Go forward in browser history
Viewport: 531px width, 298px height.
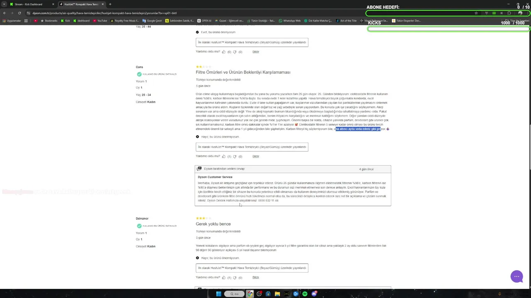[x=12, y=13]
